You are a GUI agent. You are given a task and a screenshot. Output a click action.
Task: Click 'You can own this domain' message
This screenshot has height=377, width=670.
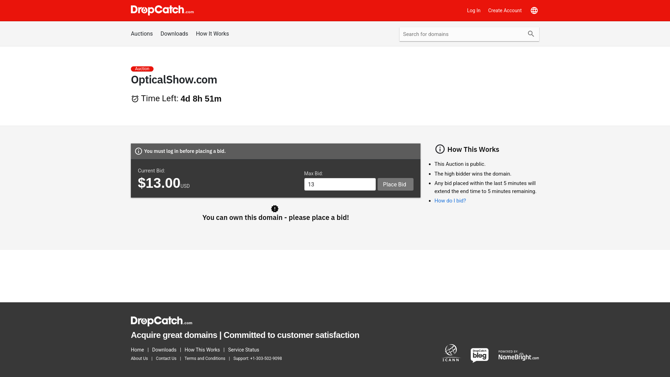(276, 217)
